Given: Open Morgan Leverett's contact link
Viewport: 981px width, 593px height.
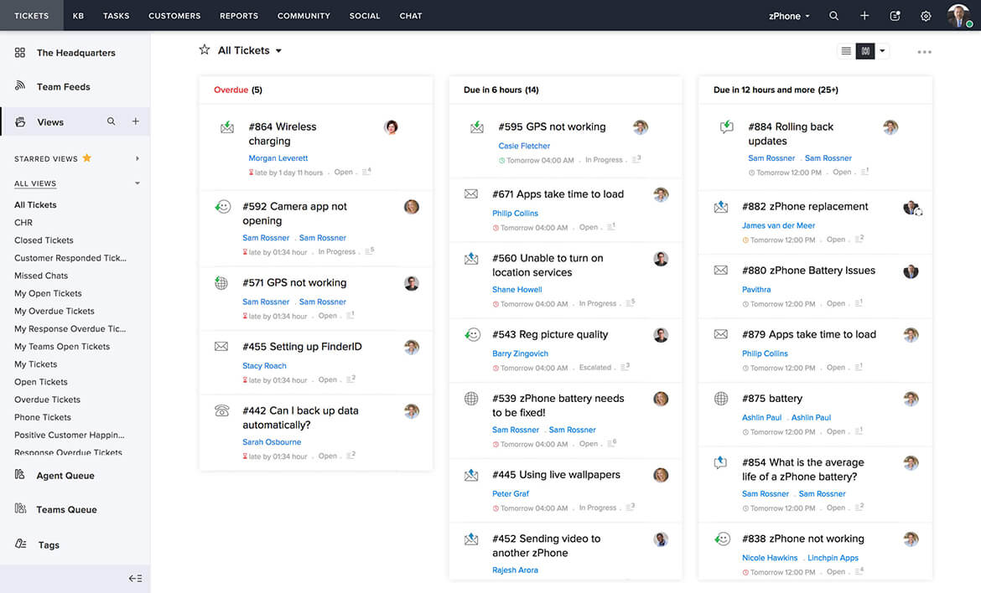Looking at the screenshot, I should pyautogui.click(x=278, y=157).
